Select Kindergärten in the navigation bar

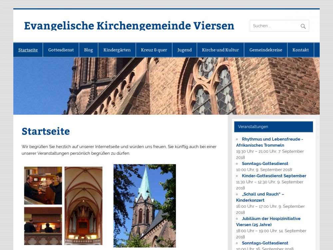coord(117,50)
